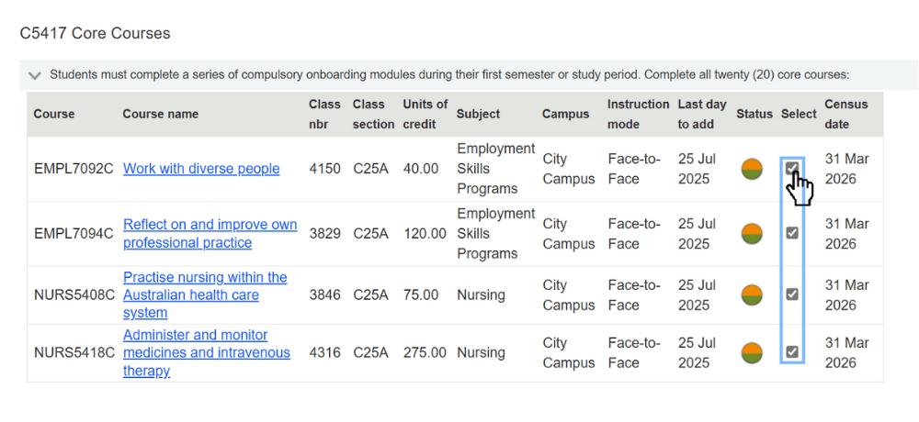919x422 pixels.
Task: Click the Select column header
Action: [799, 114]
